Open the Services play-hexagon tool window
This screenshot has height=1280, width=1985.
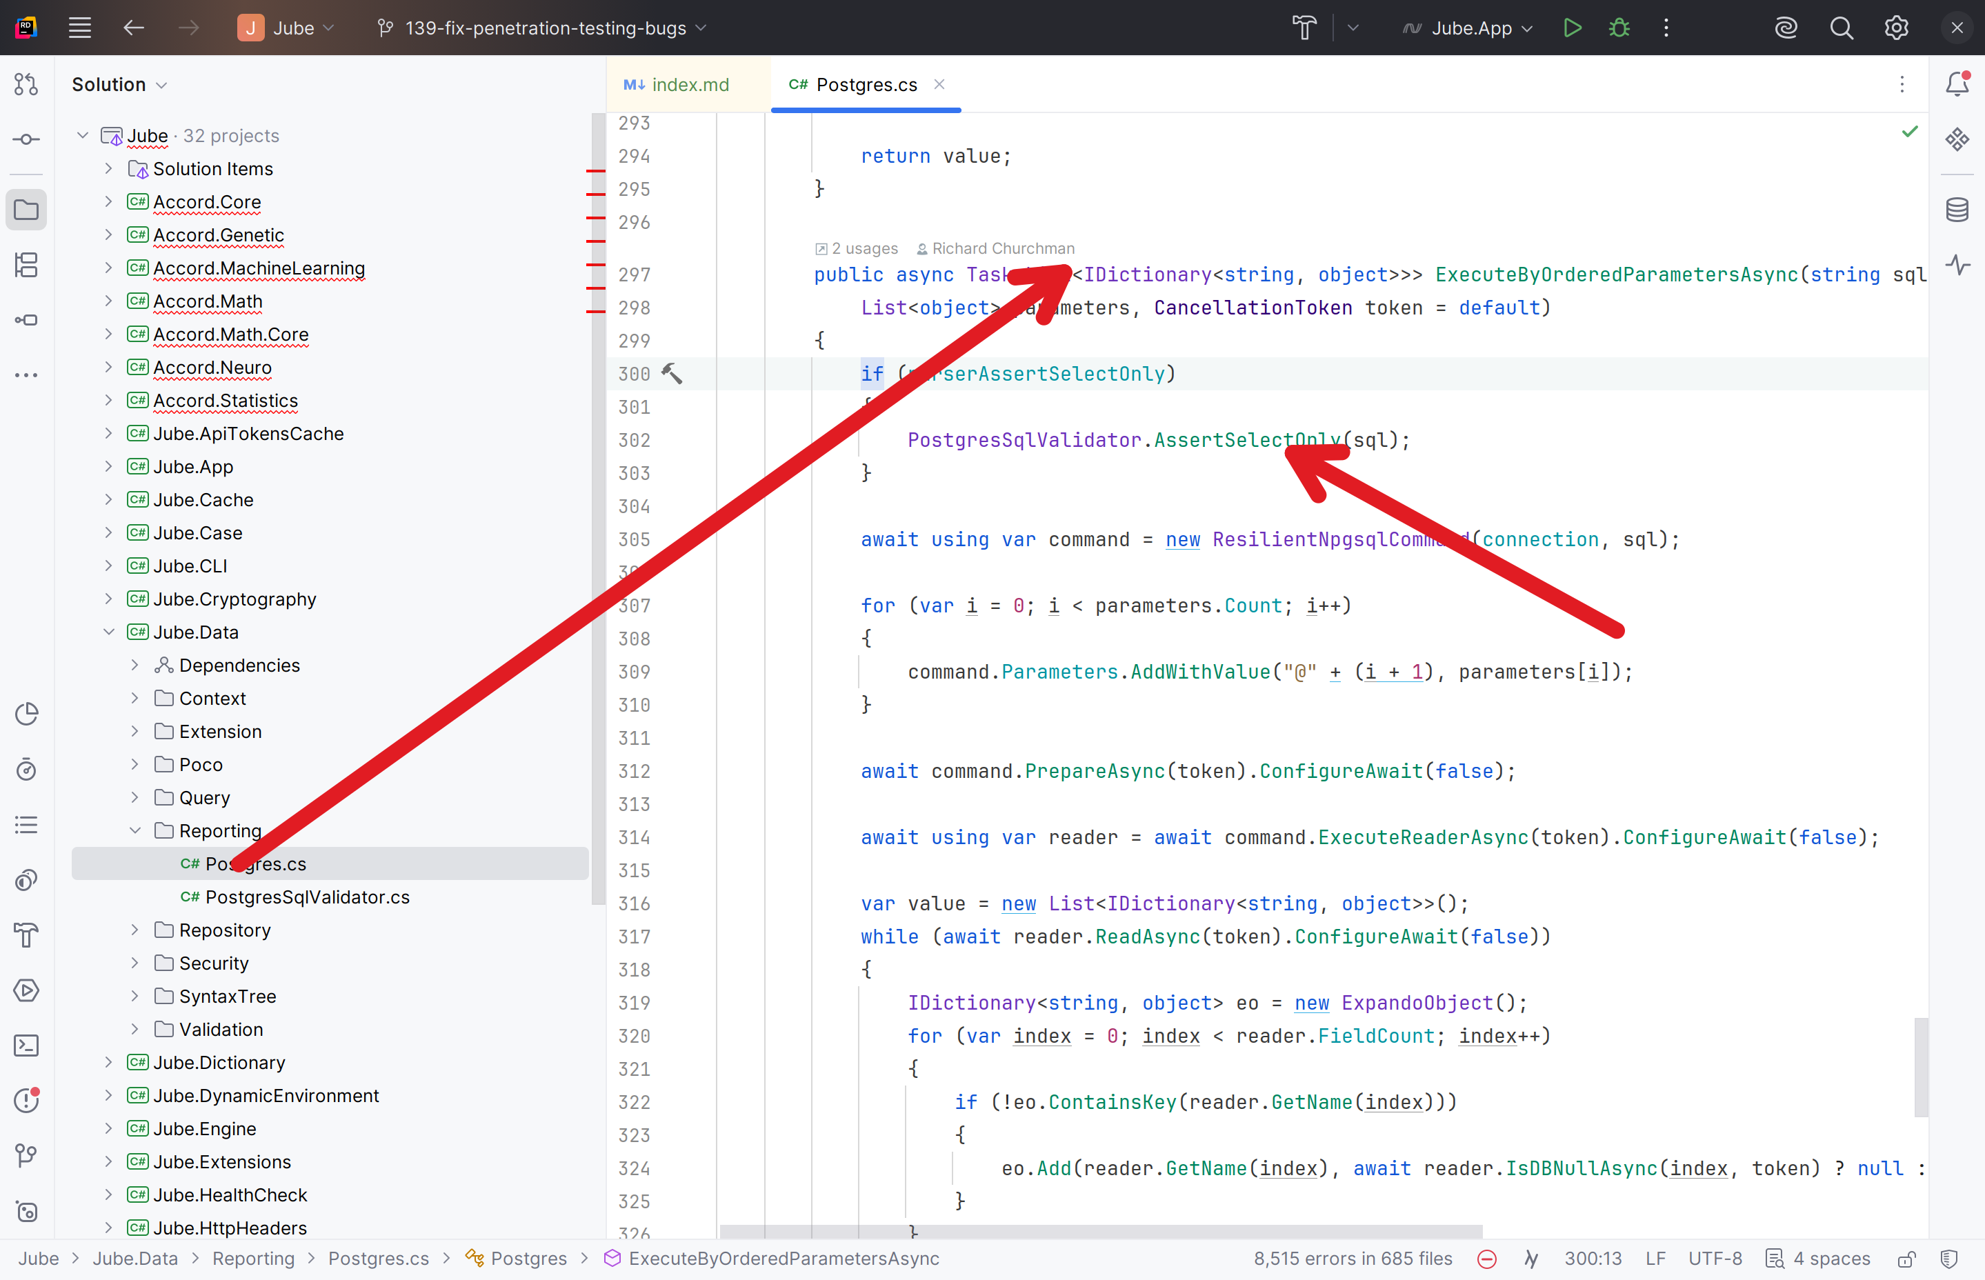click(x=27, y=990)
